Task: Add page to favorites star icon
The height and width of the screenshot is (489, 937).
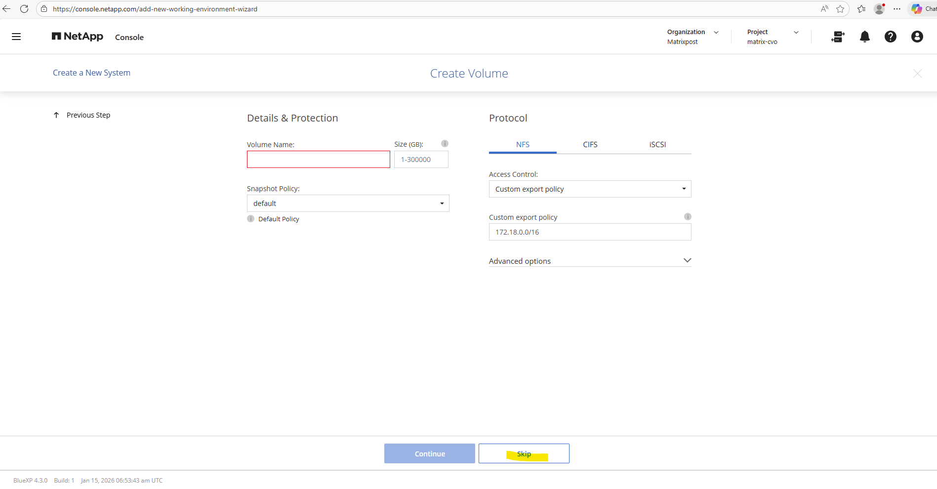Action: [840, 9]
